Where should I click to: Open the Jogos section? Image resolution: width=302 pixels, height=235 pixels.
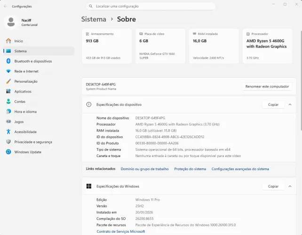tap(39, 122)
